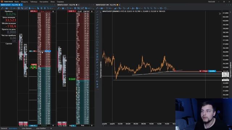232x130 pixels.
Task: Open the Файл menu
Action: click(x=17, y=2)
